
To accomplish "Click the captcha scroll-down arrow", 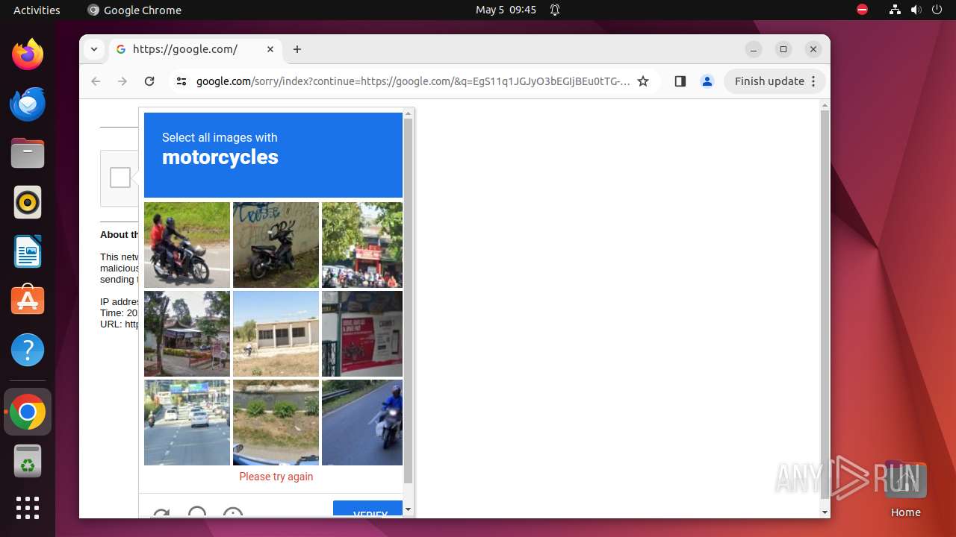I will point(409,509).
